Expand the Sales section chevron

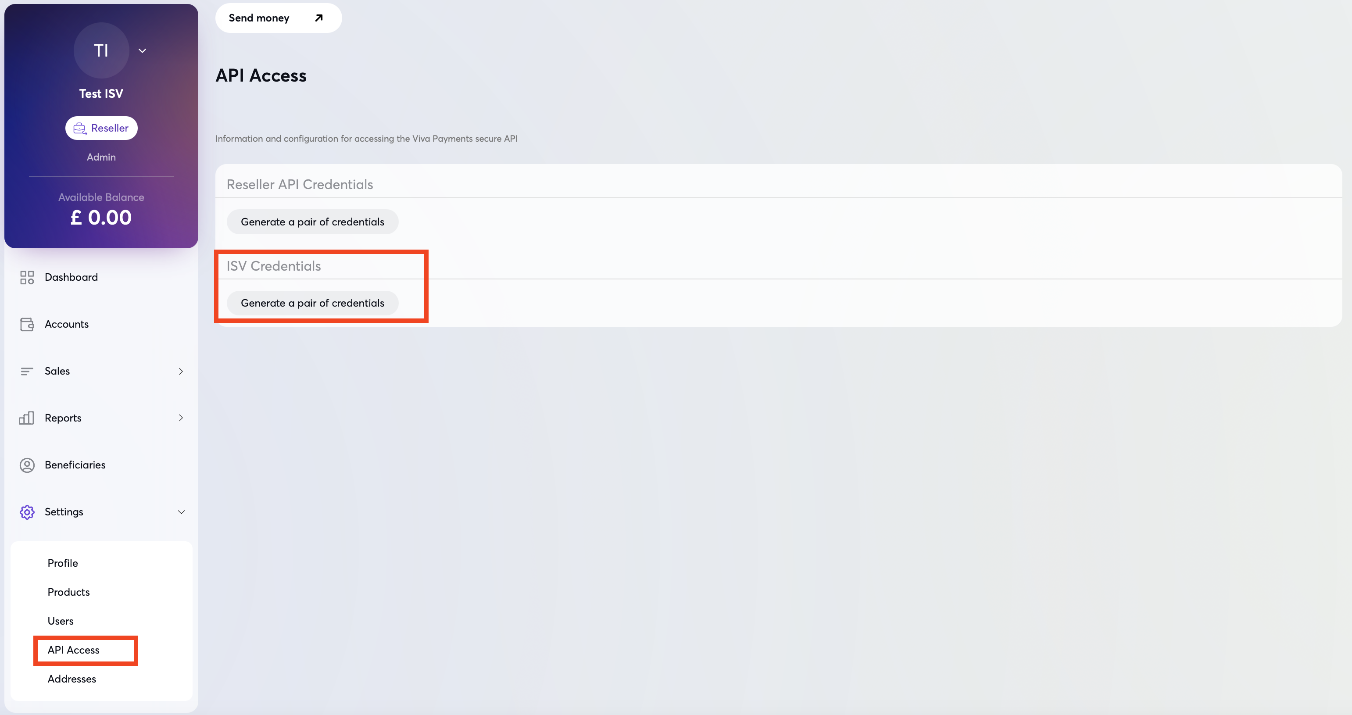[x=181, y=371]
